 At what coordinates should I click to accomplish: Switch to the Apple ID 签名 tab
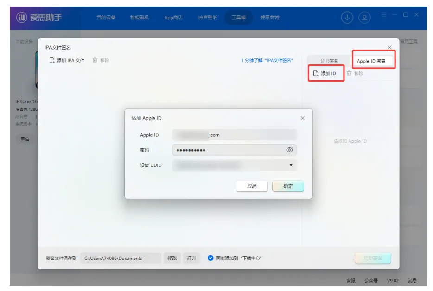coord(371,61)
